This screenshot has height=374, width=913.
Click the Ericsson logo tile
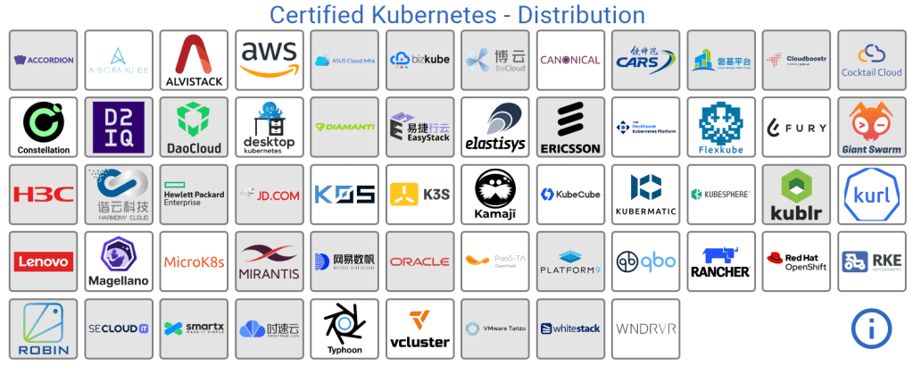tap(570, 127)
